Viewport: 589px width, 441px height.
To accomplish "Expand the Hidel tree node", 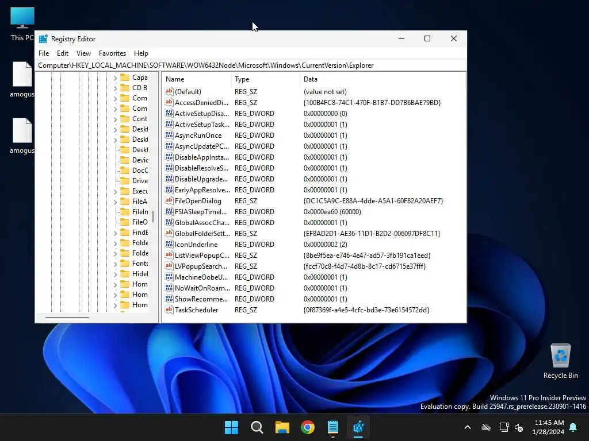I will pyautogui.click(x=115, y=274).
